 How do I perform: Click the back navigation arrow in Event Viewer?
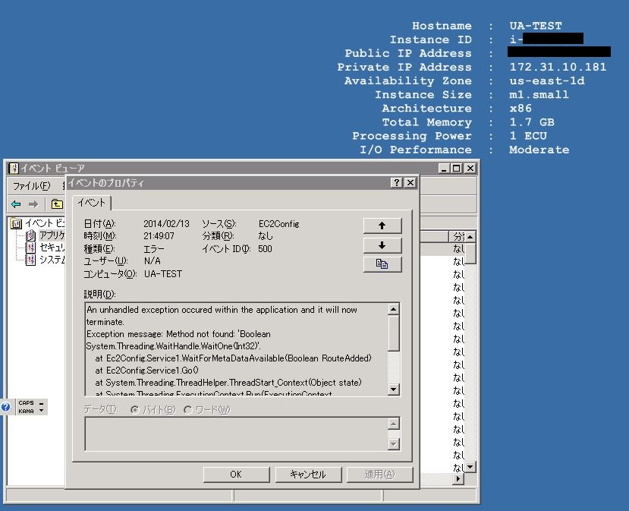click(16, 204)
